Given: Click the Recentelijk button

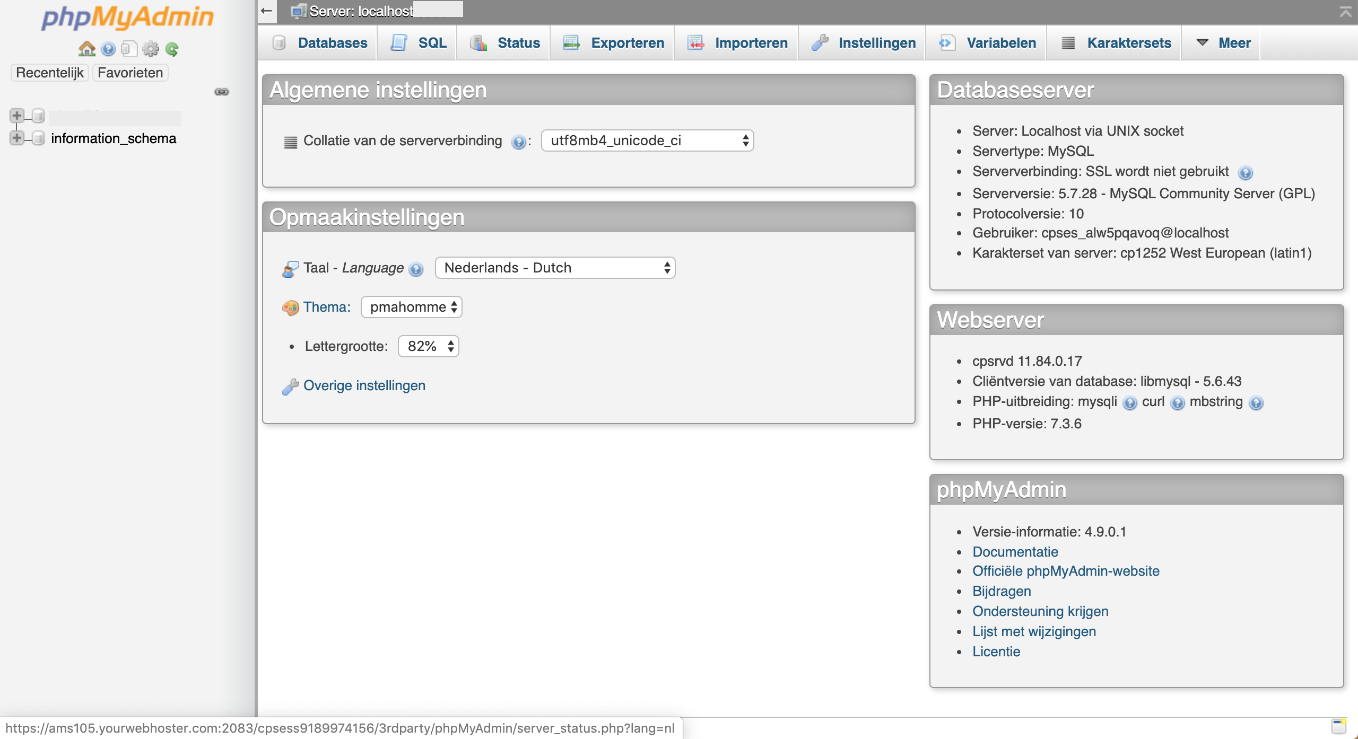Looking at the screenshot, I should tap(50, 73).
